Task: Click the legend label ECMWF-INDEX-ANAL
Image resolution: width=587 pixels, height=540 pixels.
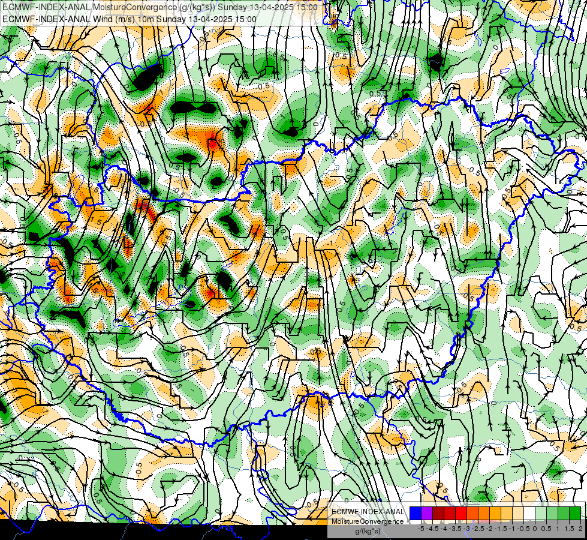Action: pyautogui.click(x=368, y=512)
